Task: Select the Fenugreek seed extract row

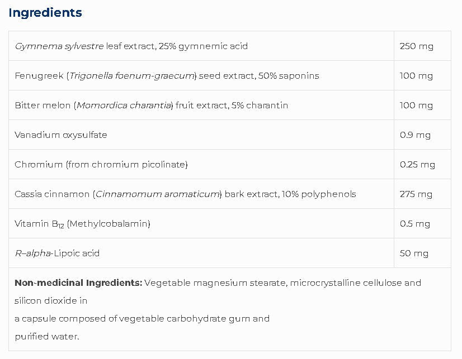Action: point(167,75)
